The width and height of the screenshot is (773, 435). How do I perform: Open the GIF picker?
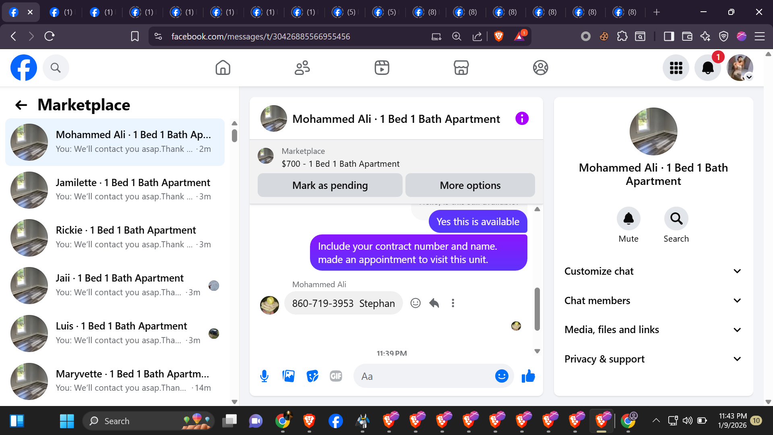(x=336, y=376)
